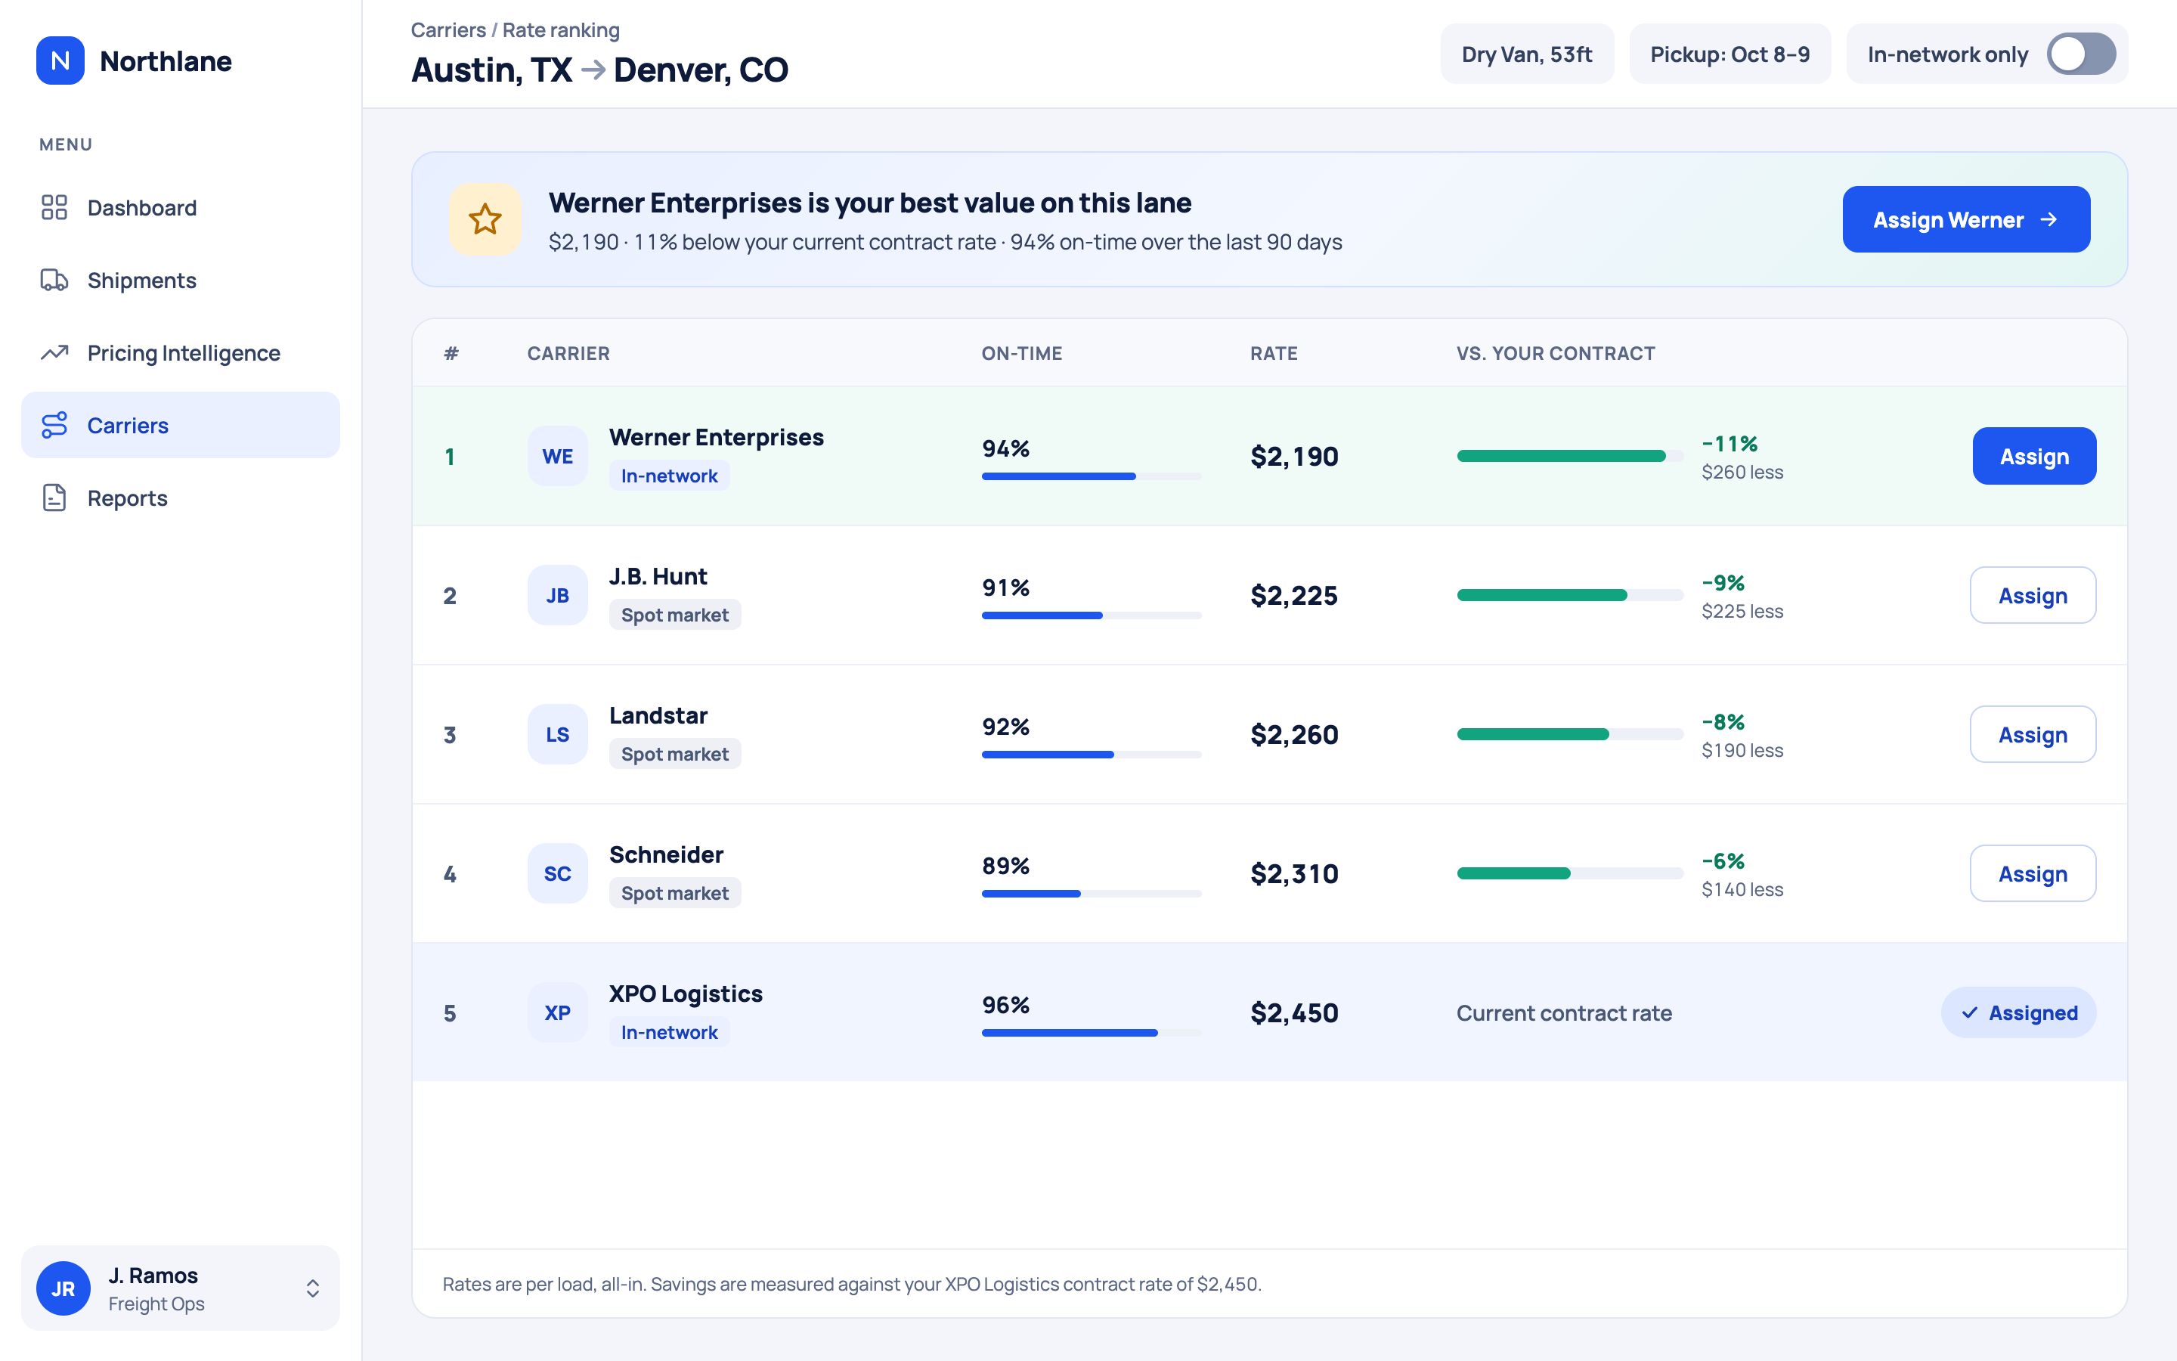2177x1361 pixels.
Task: Click the JR user avatar
Action: coord(63,1288)
